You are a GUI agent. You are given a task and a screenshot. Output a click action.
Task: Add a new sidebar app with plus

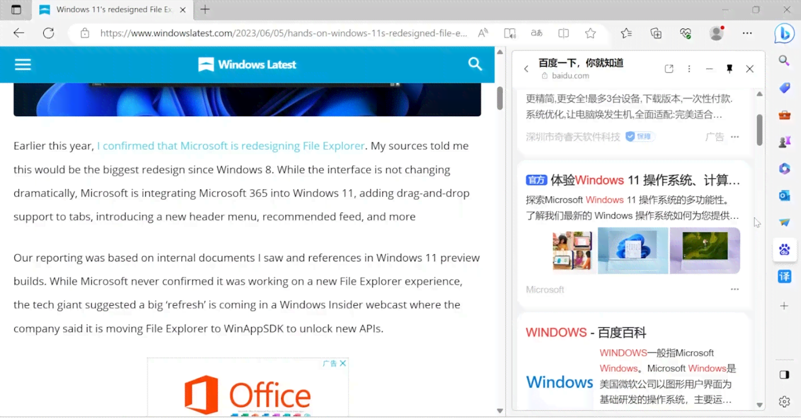(x=785, y=306)
